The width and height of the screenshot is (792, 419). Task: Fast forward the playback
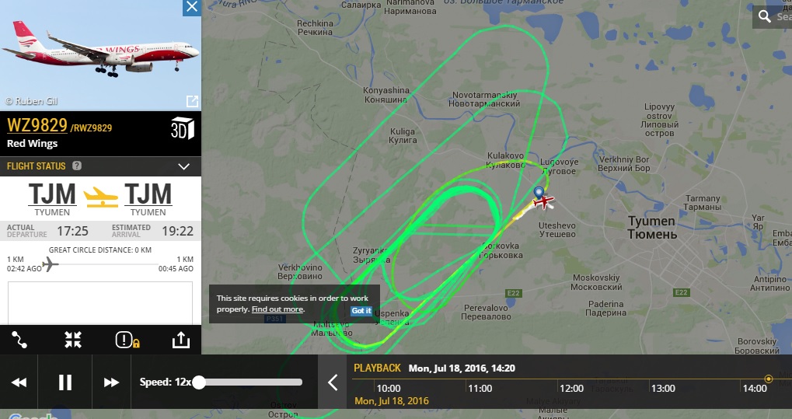click(112, 382)
